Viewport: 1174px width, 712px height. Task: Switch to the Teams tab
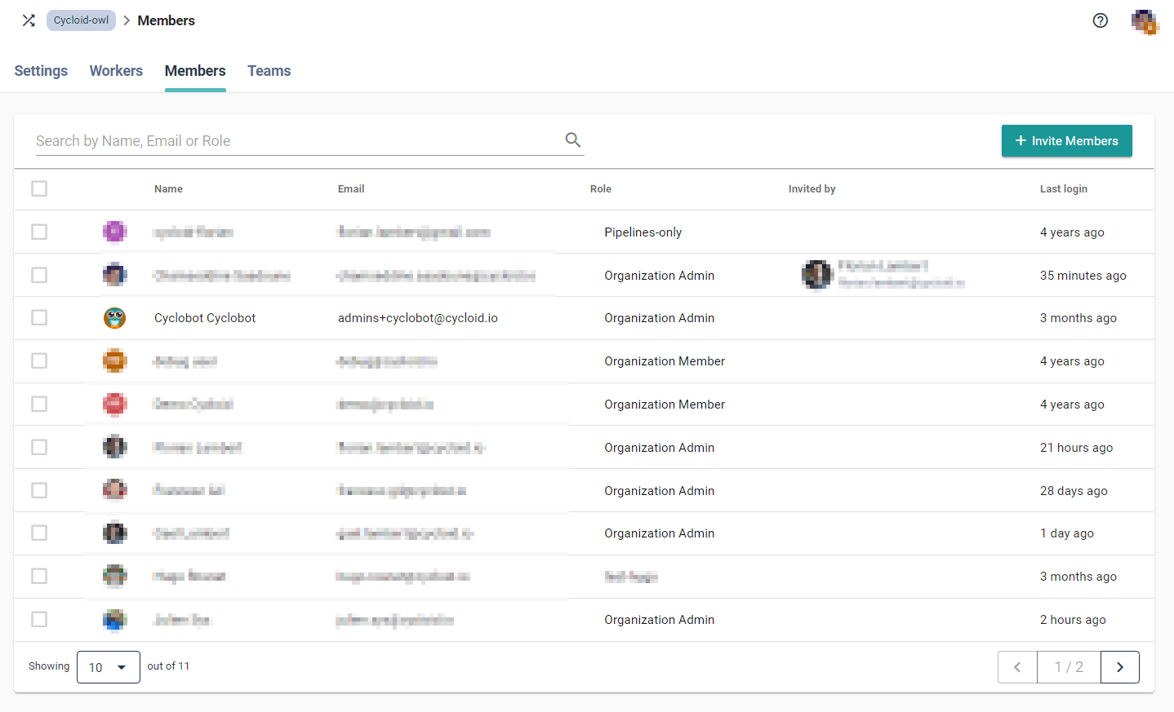coord(269,71)
